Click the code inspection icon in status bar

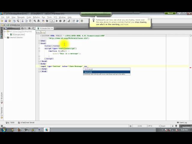[x=176, y=126]
